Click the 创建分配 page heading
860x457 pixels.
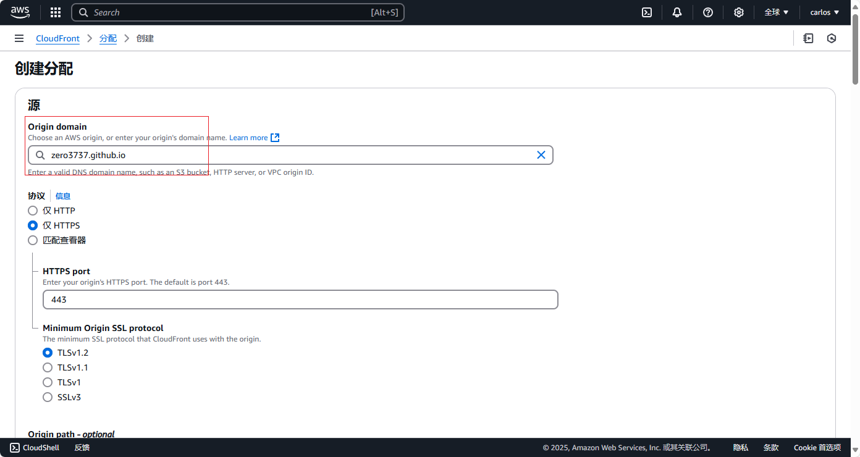tap(44, 69)
